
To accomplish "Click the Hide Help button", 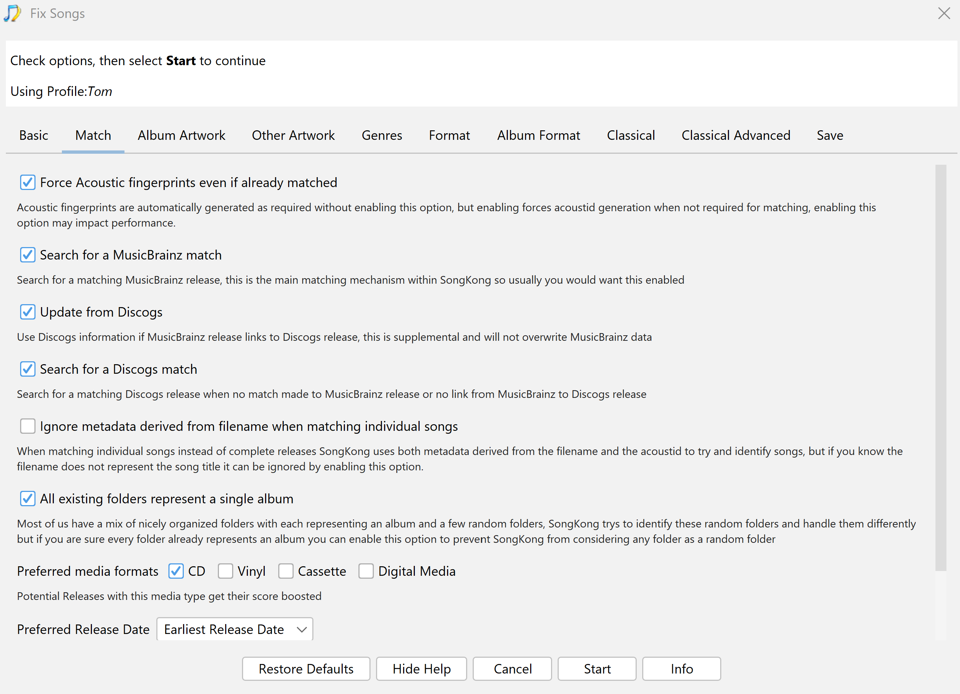I will pyautogui.click(x=421, y=669).
